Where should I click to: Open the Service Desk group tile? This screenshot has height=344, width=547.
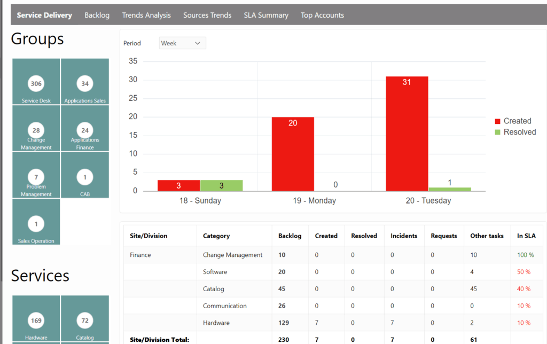click(x=36, y=81)
